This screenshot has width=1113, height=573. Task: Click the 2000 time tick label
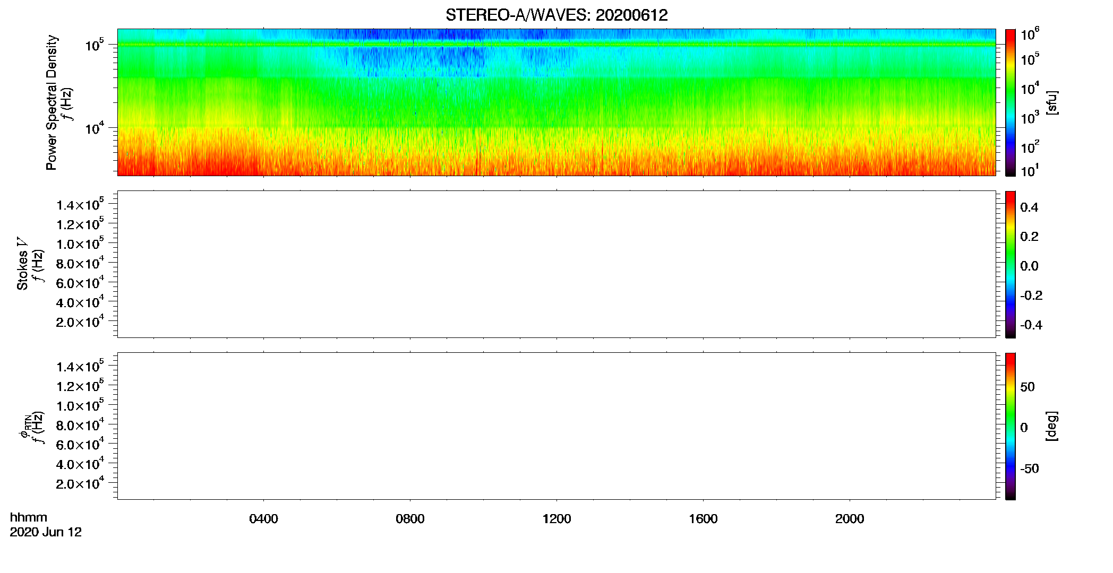pos(850,519)
